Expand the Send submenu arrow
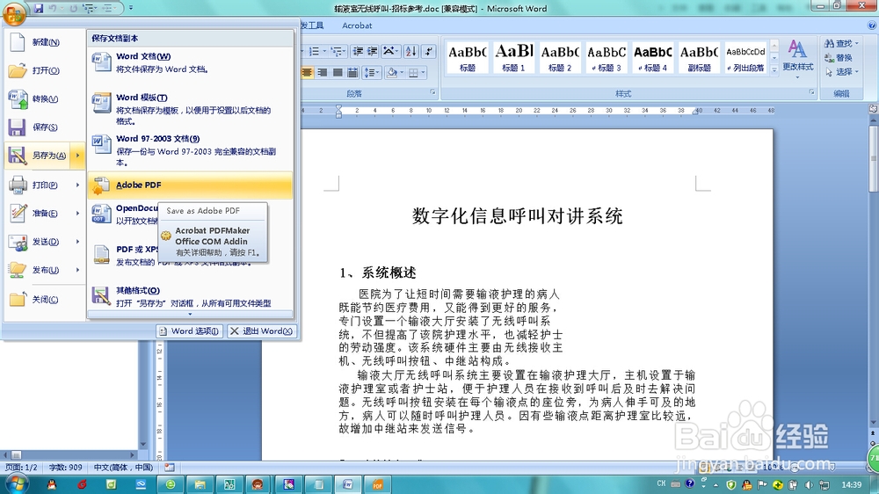Viewport: 879px width, 494px height. click(x=78, y=241)
